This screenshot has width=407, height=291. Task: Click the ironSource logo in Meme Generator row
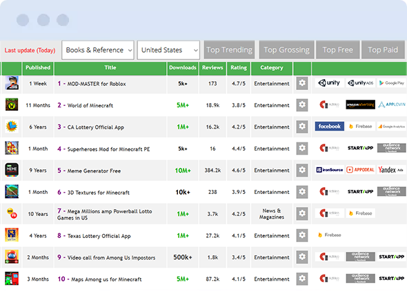[x=329, y=170]
